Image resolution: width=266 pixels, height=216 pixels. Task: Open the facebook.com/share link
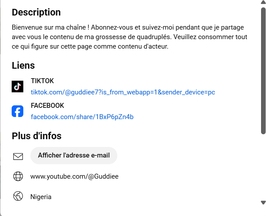82,117
